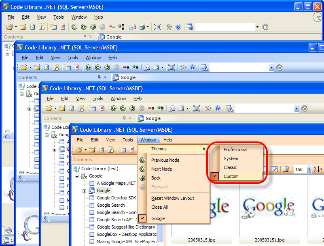
Task: Click the red X delete icon in the backmost window
Action: pos(63,27)
